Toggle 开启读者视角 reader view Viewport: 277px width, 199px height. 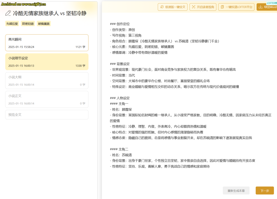tap(203, 7)
